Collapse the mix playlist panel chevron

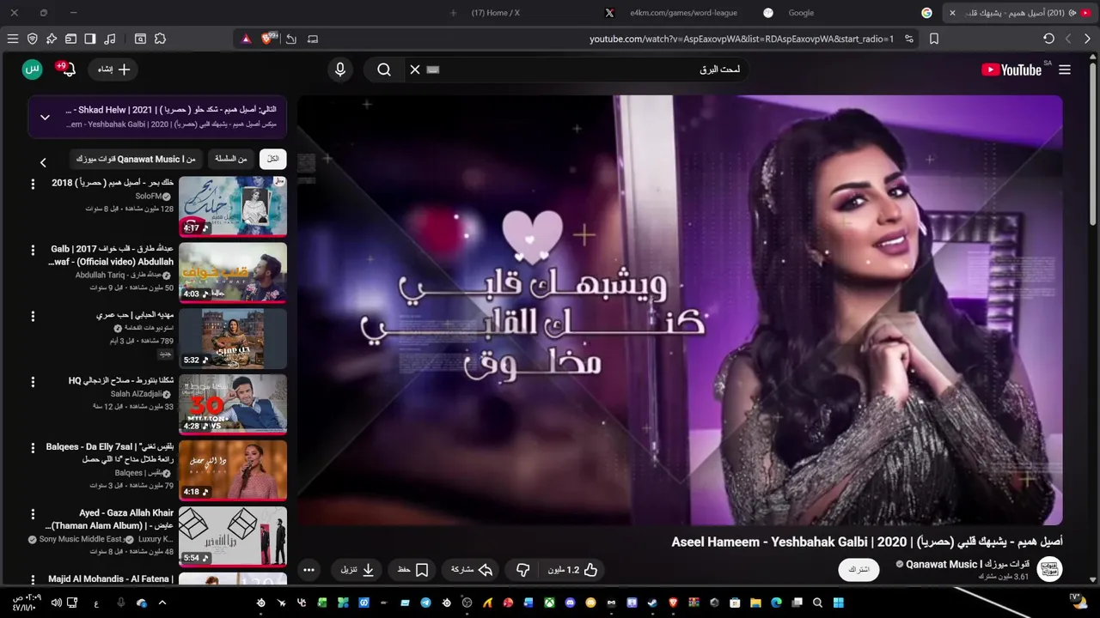point(46,117)
